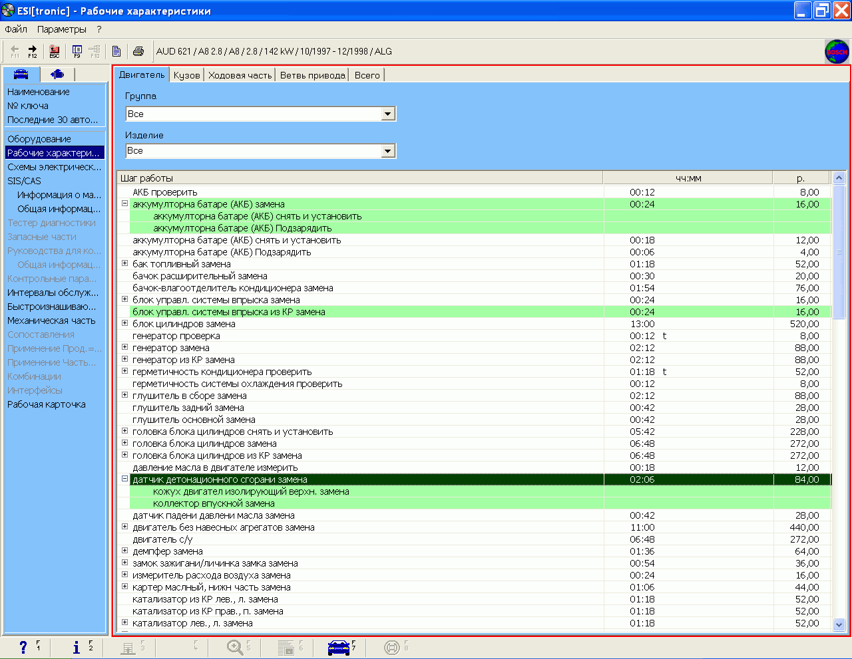The image size is (852, 659).
Task: Click the F11 back arrow icon
Action: [x=15, y=51]
